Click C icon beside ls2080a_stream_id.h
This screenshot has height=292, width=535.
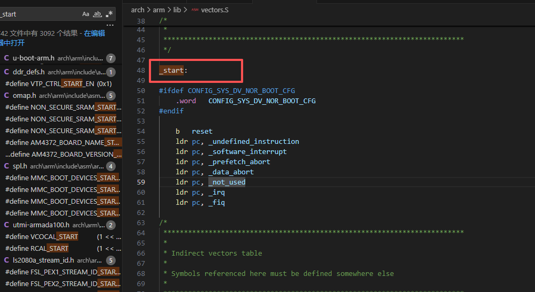[x=6, y=260]
